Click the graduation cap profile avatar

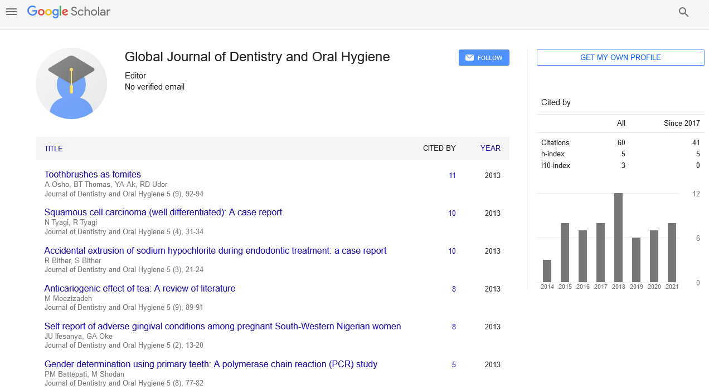pos(71,83)
